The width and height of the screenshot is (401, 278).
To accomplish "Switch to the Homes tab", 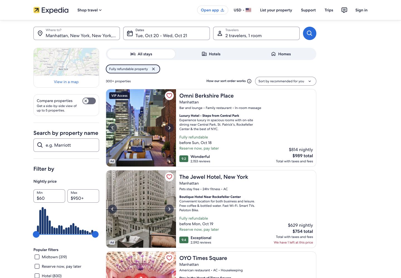I will click(281, 54).
